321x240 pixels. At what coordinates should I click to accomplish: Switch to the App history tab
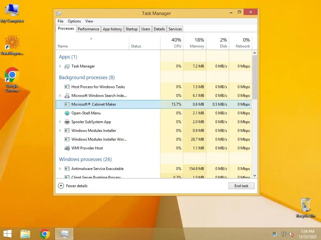113,29
